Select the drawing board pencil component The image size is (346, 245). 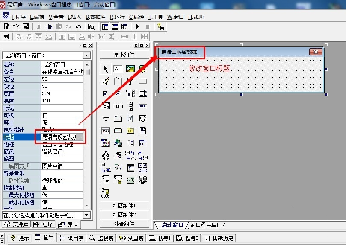pos(106,81)
